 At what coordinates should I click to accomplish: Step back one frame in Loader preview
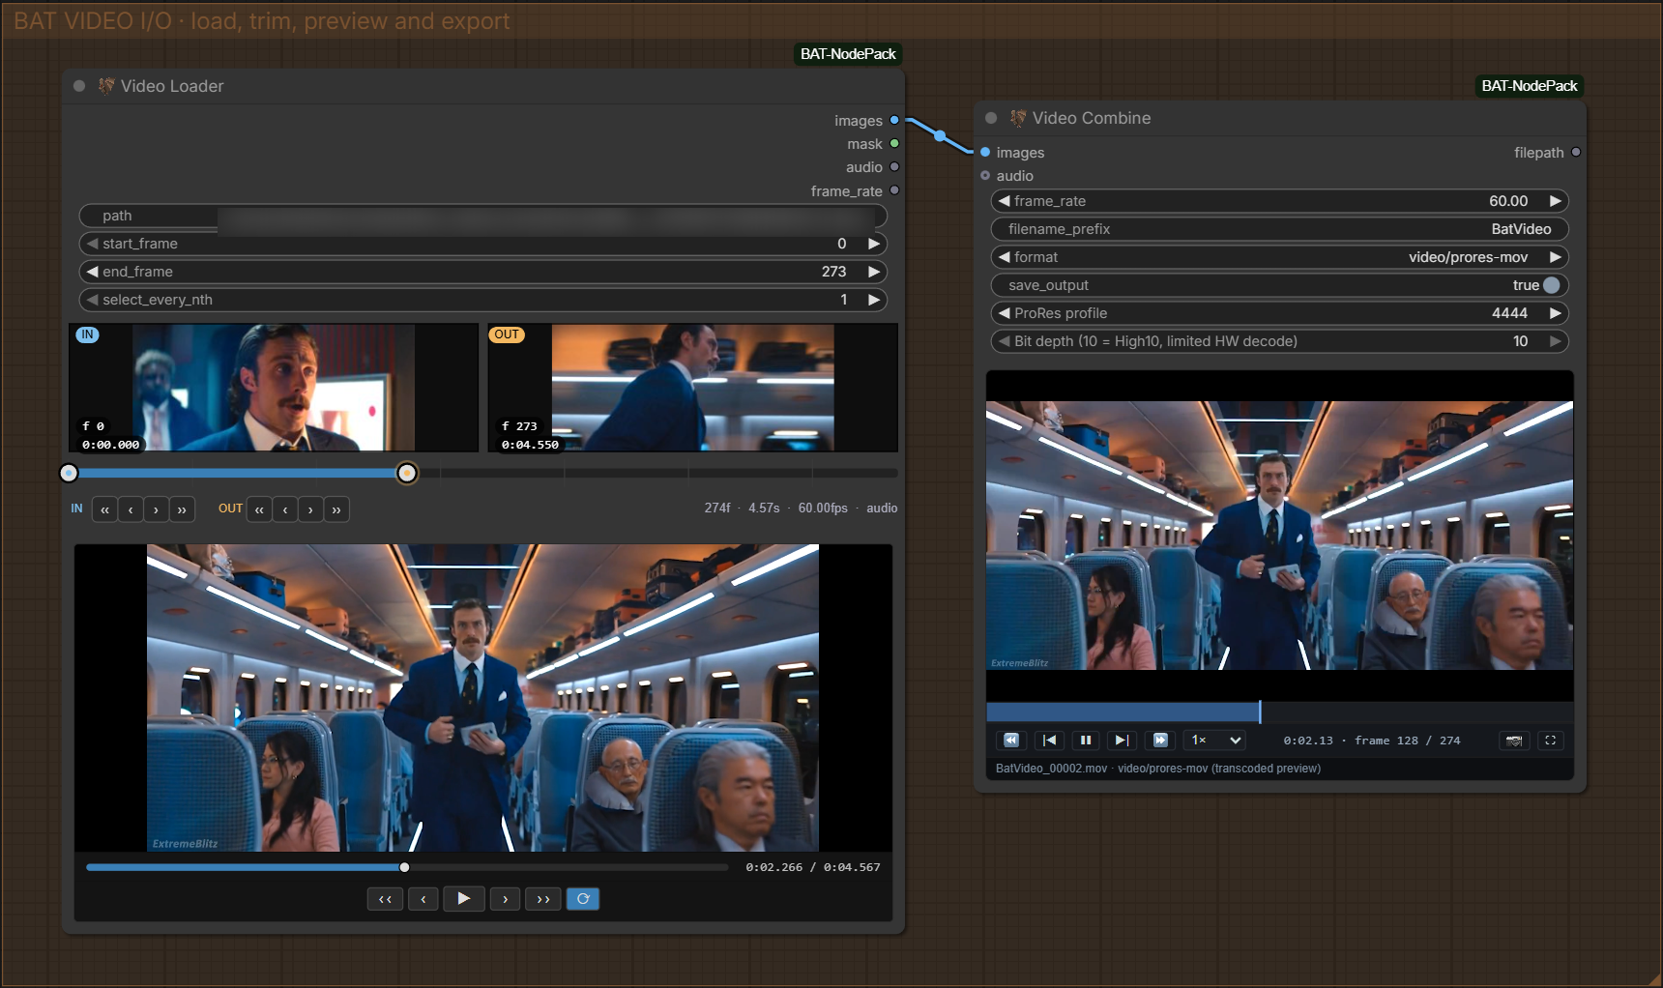pos(423,899)
